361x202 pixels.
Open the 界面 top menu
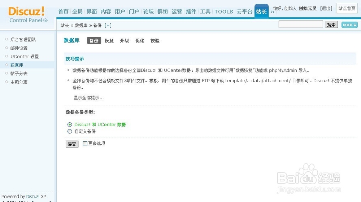pyautogui.click(x=92, y=12)
